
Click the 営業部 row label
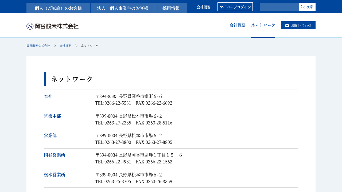pos(50,135)
